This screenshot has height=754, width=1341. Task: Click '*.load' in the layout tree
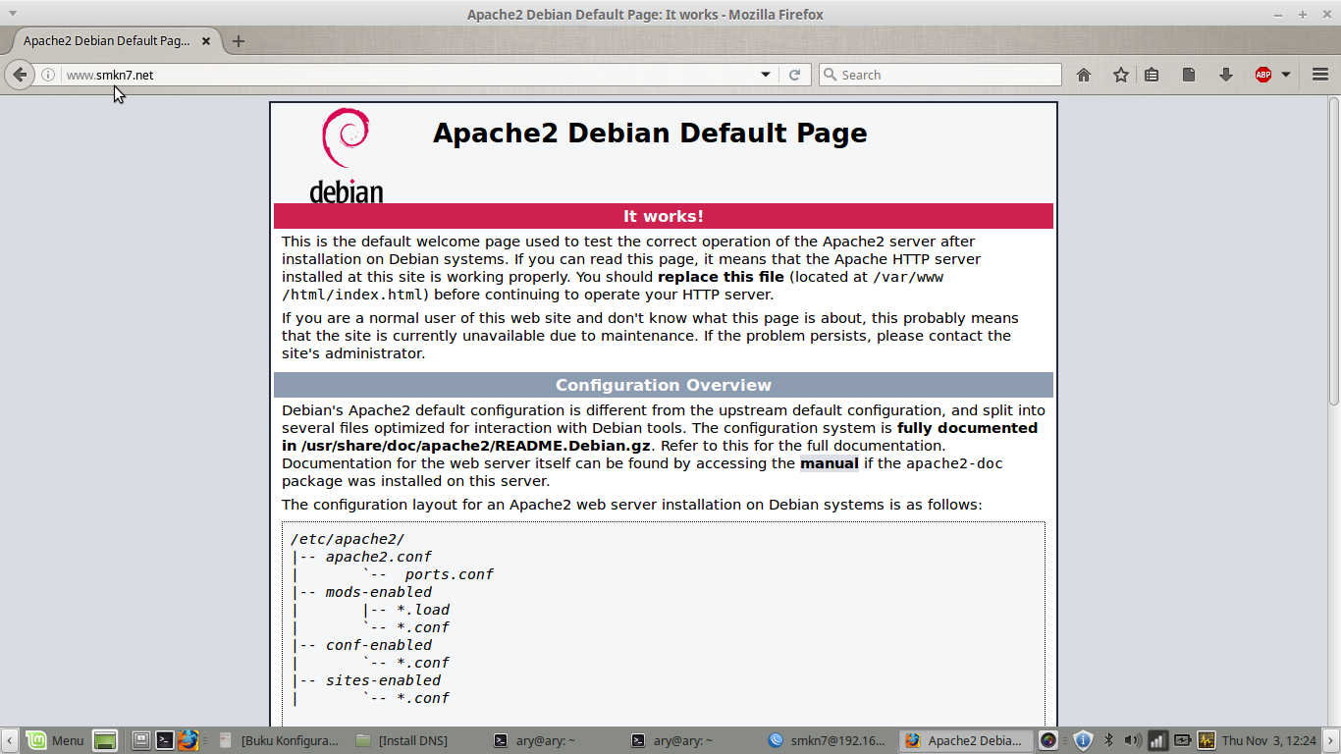point(423,610)
